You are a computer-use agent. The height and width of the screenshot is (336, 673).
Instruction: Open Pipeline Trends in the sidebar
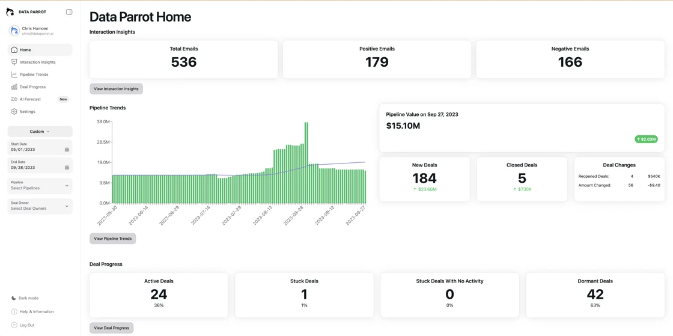34,75
